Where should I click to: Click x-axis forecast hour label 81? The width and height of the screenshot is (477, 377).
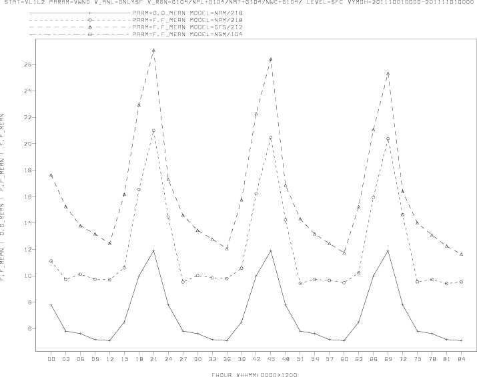tap(446, 359)
